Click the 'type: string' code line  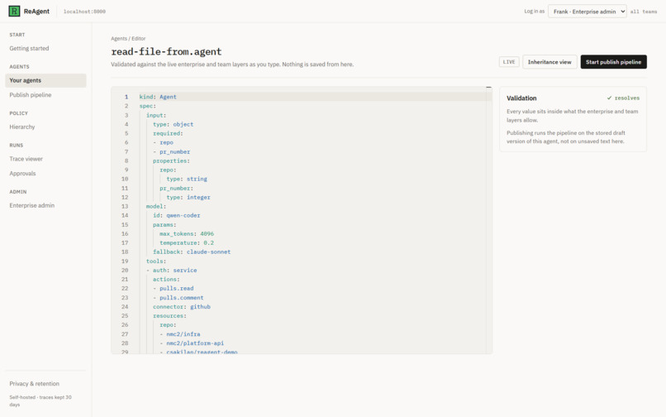pos(187,180)
